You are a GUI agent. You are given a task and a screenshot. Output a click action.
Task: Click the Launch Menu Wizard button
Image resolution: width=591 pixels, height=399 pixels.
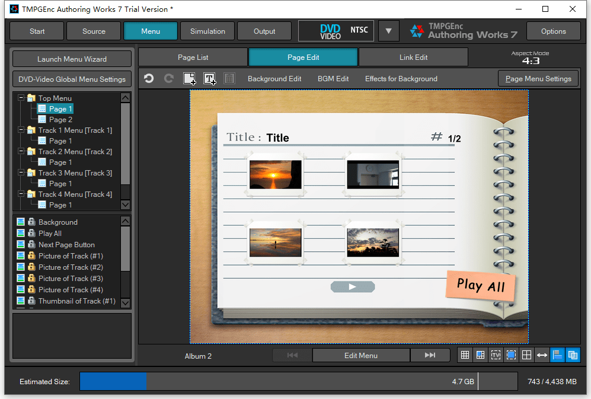(72, 59)
